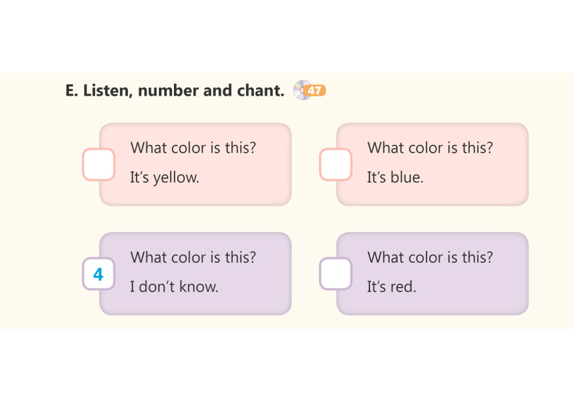Screen dimensions: 573x401
Task: Click the "It's red." answer text
Action: 391,286
